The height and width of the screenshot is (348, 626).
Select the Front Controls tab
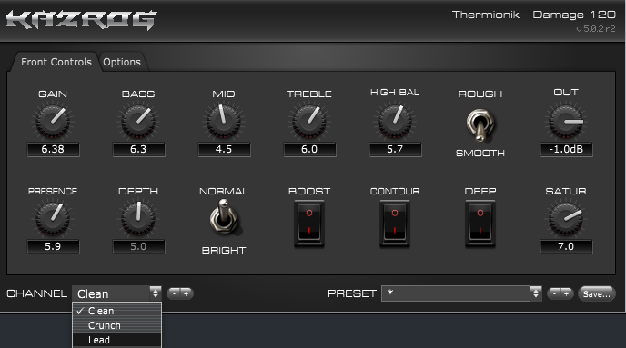click(56, 62)
